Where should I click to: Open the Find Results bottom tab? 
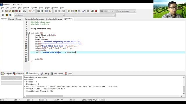(57, 74)
